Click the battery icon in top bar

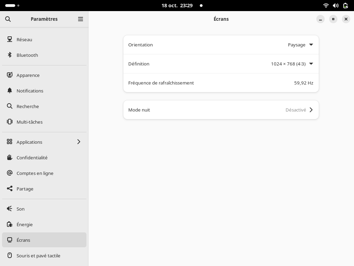[345, 6]
